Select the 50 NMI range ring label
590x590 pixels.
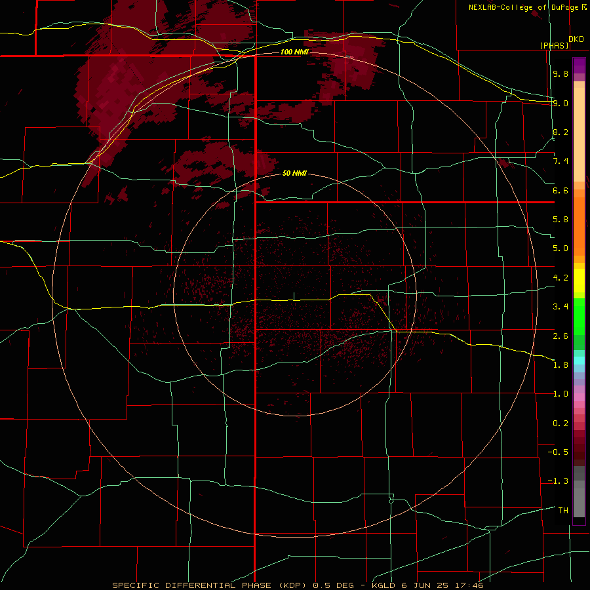(x=294, y=174)
